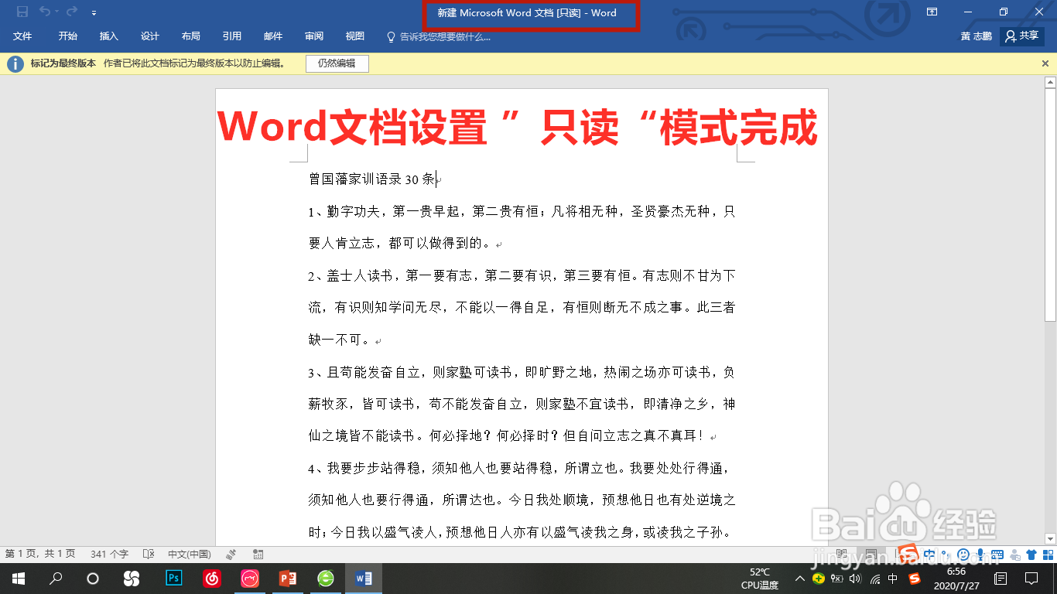Click the Word icon in the taskbar
1057x594 pixels.
point(364,578)
